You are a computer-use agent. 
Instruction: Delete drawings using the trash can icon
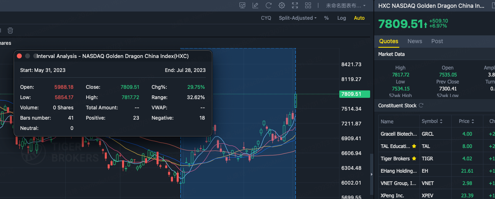click(10, 30)
